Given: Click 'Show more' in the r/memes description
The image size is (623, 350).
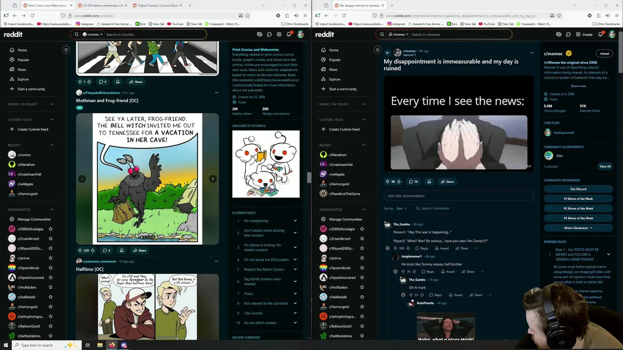Looking at the screenshot, I should click(578, 86).
